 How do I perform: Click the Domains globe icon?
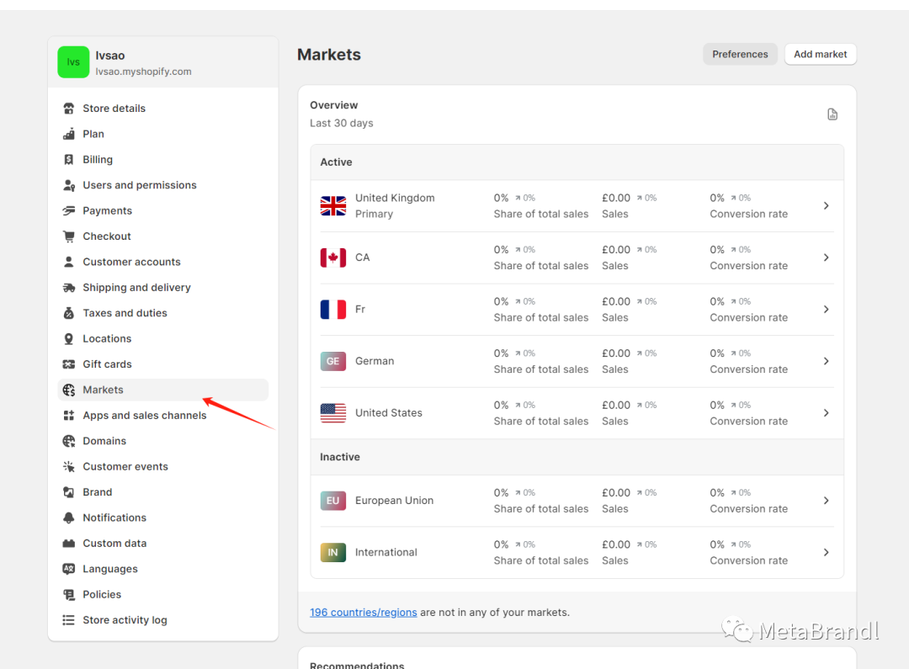click(69, 441)
